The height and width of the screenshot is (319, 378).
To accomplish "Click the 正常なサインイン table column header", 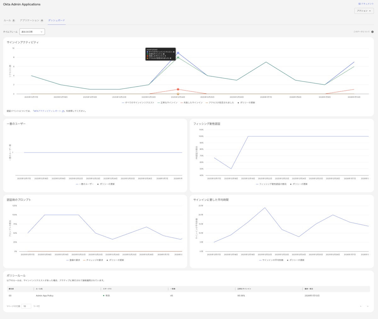I will (244, 289).
